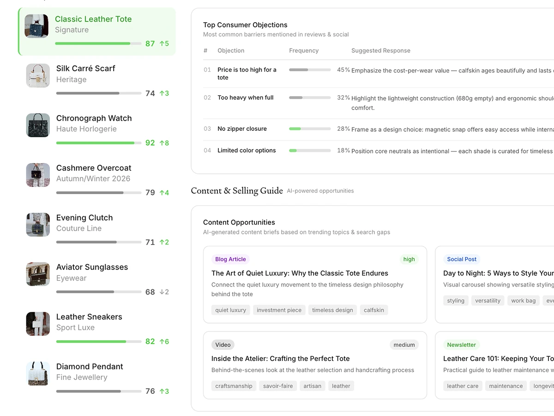Image resolution: width=554 pixels, height=416 pixels.
Task: Click the Silk Carré Scarf product image
Action: pos(38,75)
